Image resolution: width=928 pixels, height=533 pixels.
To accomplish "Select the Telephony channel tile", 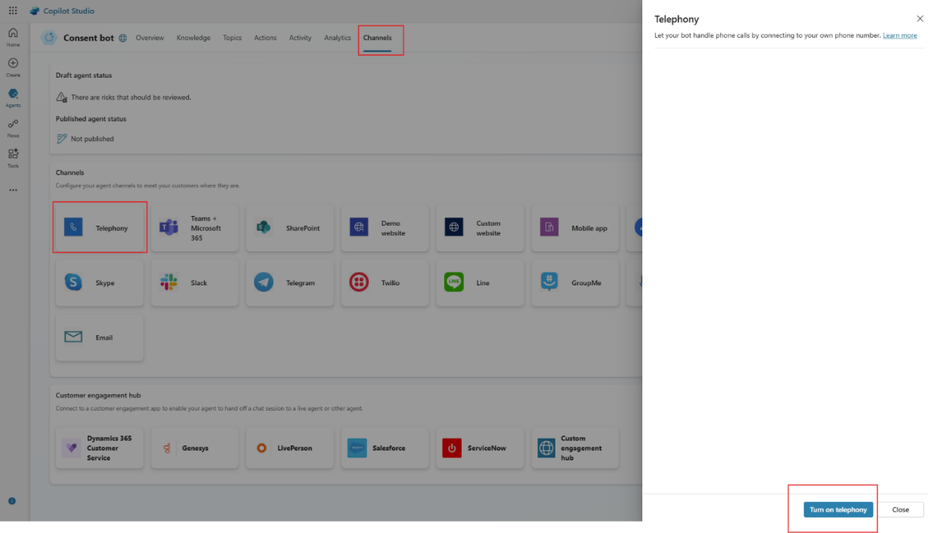I will (x=100, y=228).
